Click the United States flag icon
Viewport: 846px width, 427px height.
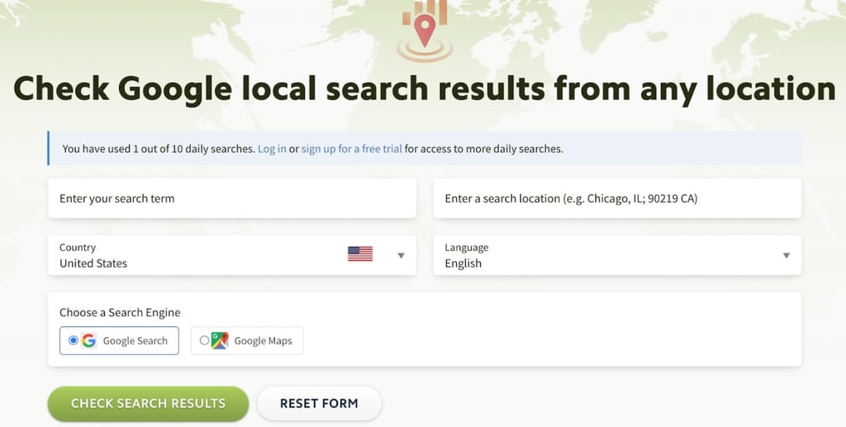[x=360, y=254]
